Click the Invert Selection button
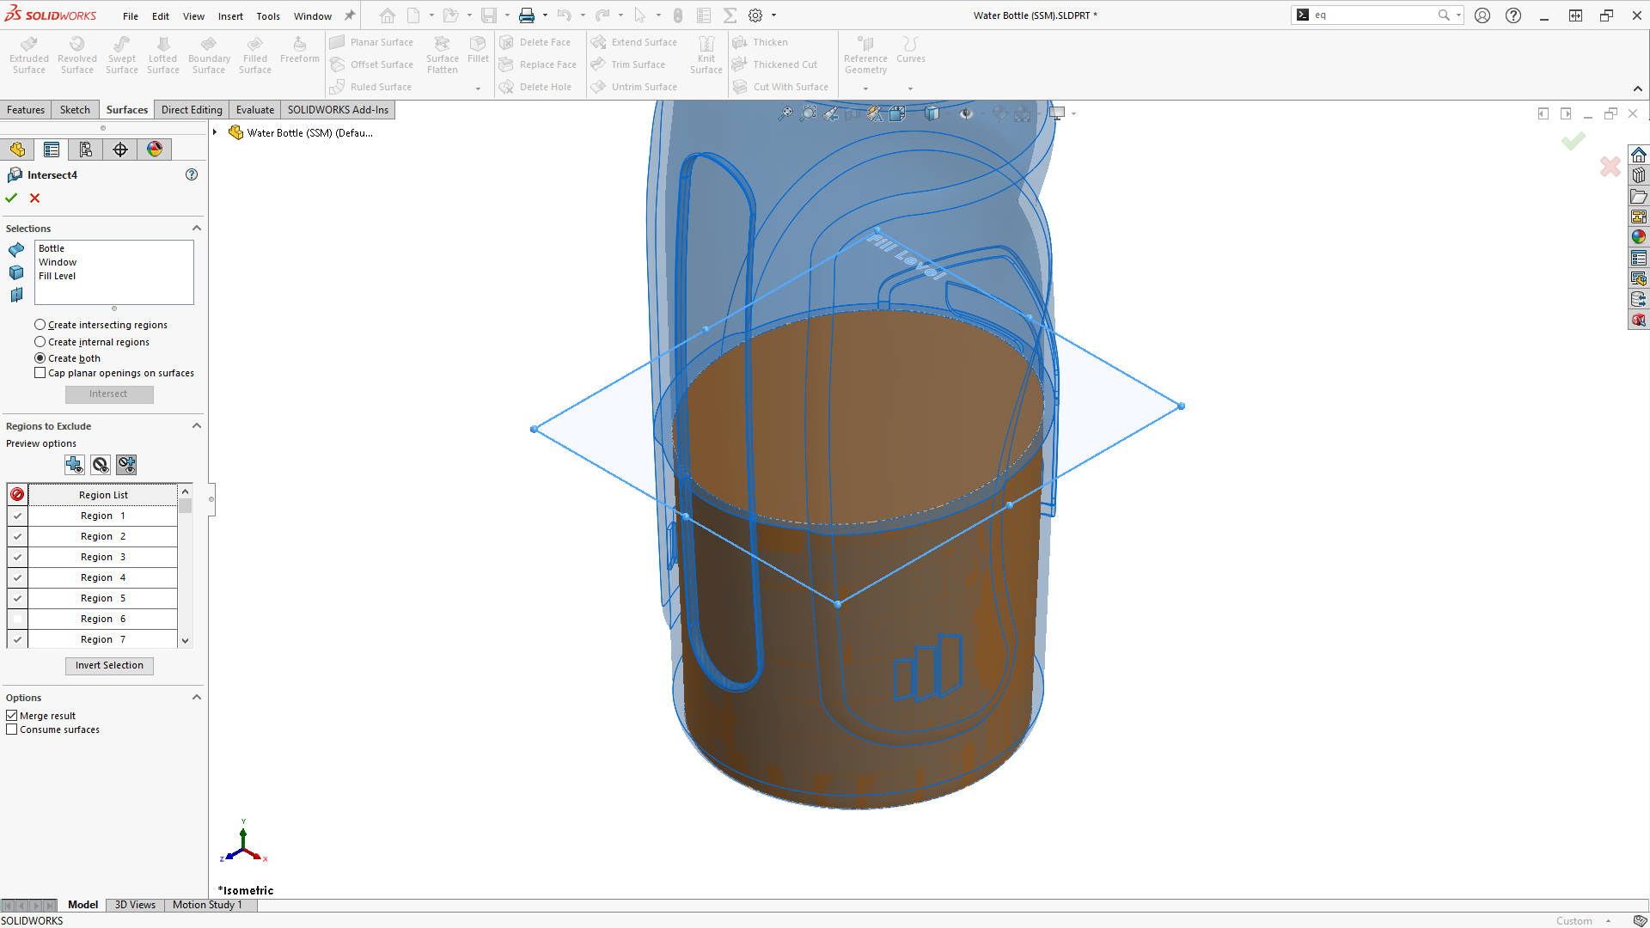Screen dimensions: 1650x928 [x=108, y=665]
